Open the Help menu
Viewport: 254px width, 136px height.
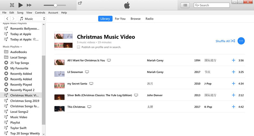point(64,13)
